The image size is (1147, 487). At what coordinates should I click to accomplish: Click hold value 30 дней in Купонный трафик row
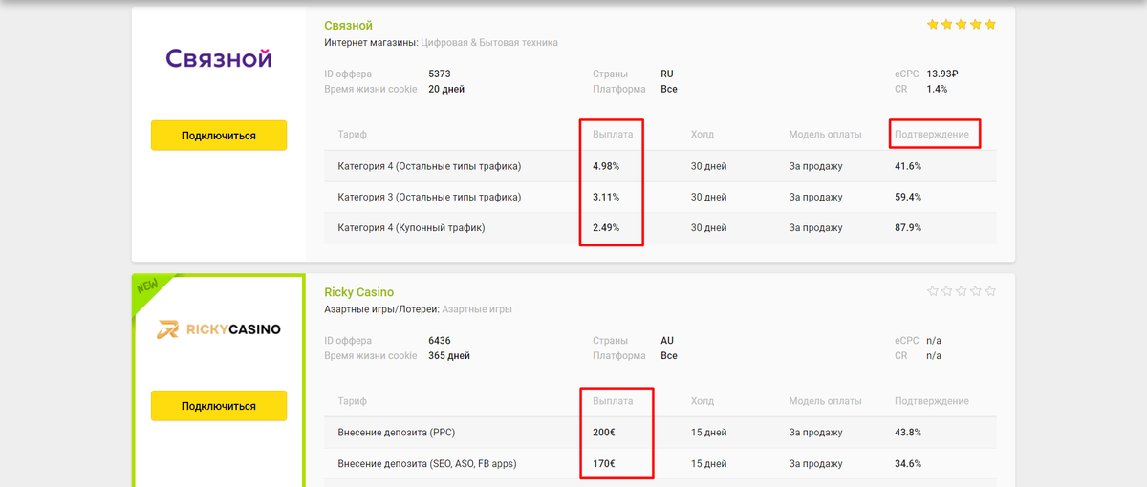tap(708, 227)
